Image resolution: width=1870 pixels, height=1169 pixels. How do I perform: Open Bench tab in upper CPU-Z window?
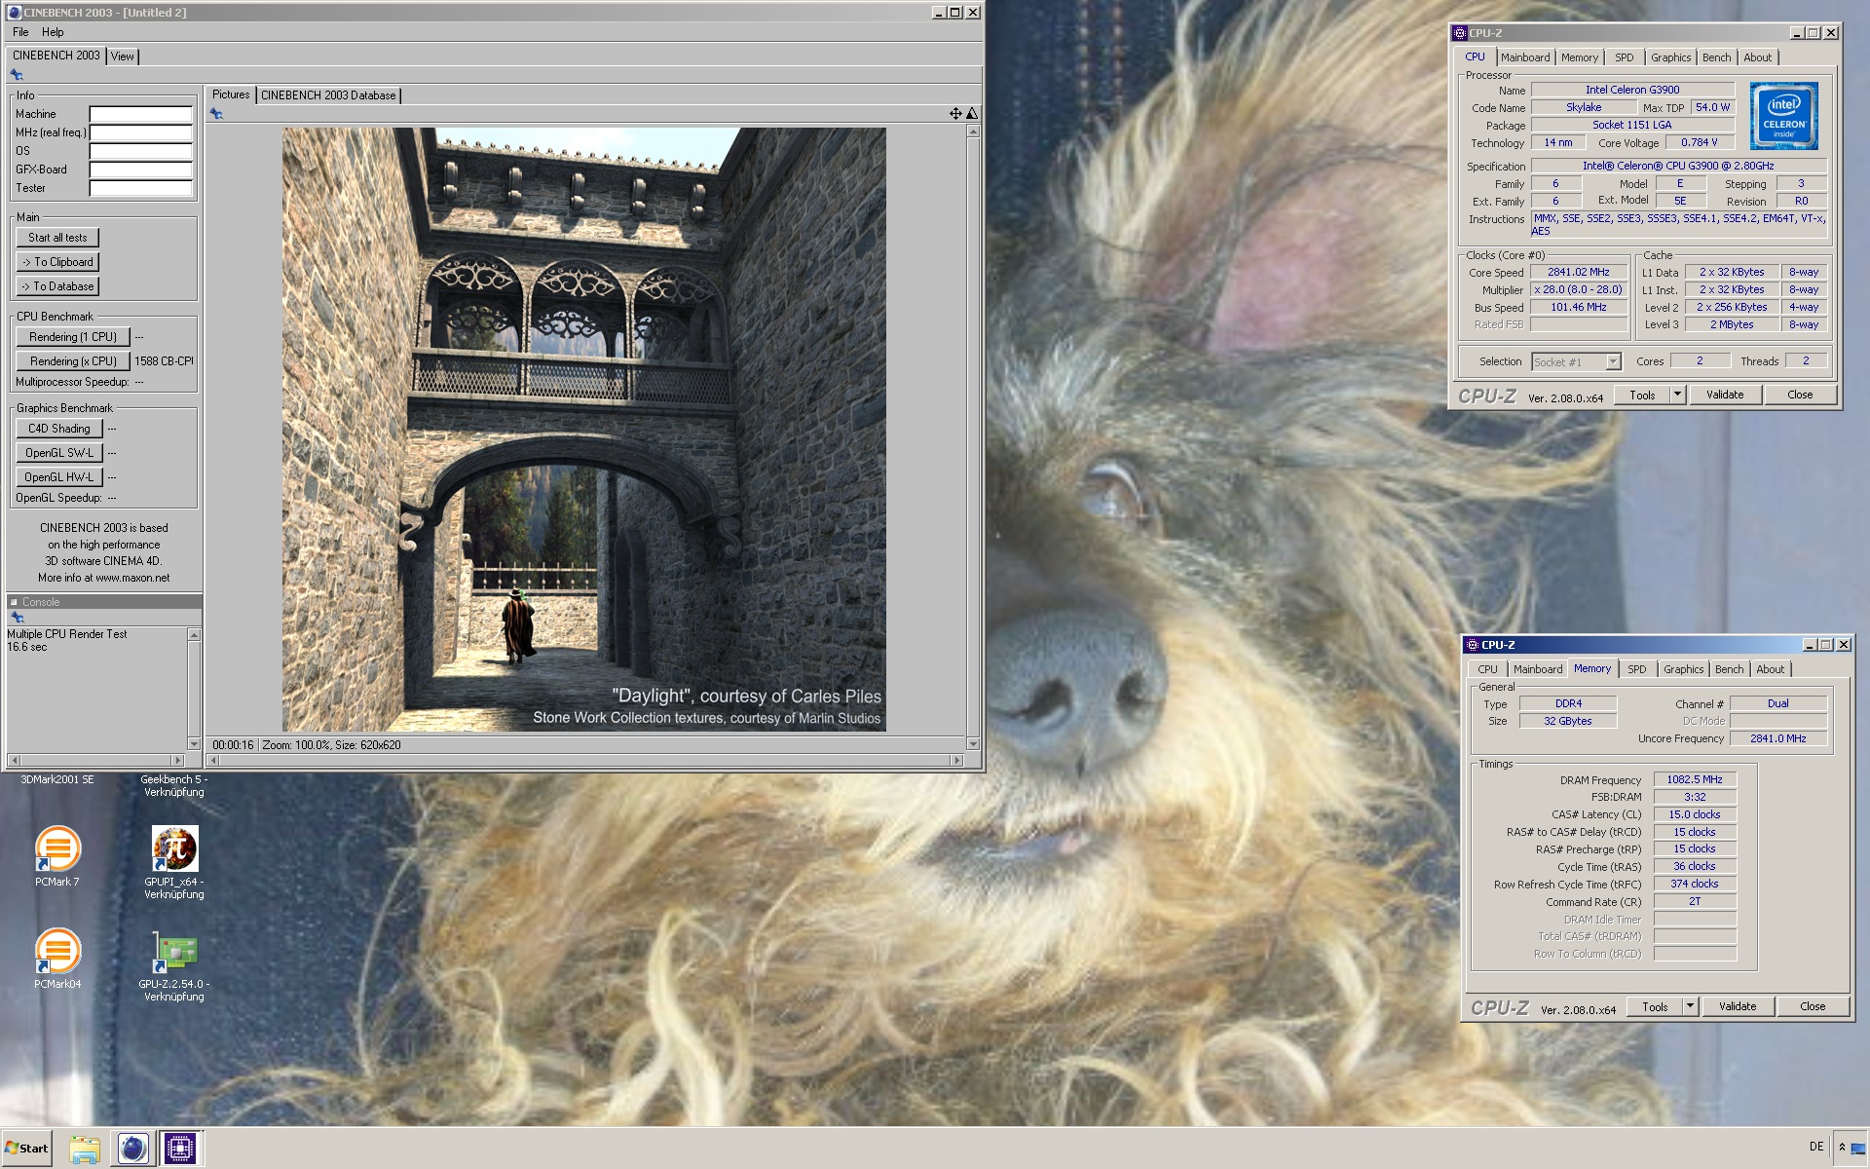1716,57
